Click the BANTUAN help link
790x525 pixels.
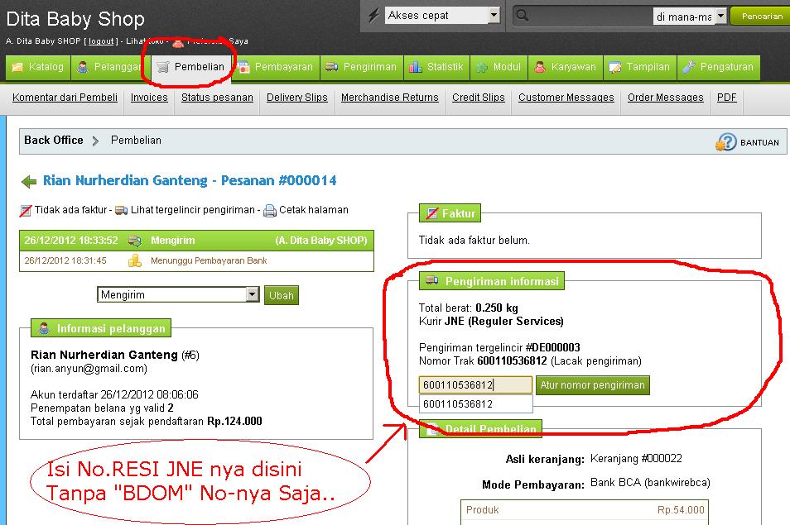tap(759, 143)
